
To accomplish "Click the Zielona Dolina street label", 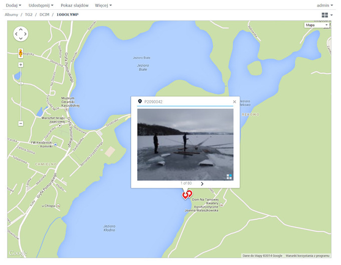I will click(26, 150).
